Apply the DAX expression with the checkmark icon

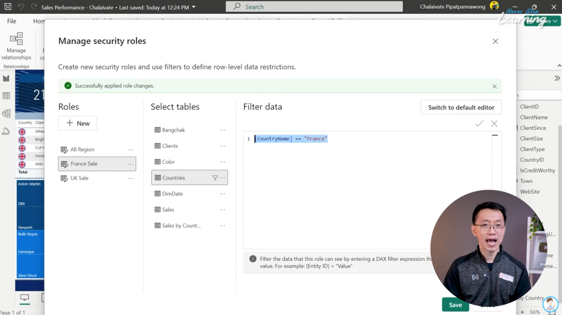click(x=479, y=123)
